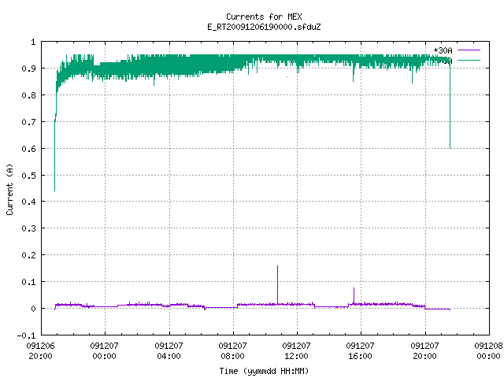Click the x-axis label '091208 00:00'
Image resolution: width=504 pixels, height=378 pixels.
tap(488, 350)
